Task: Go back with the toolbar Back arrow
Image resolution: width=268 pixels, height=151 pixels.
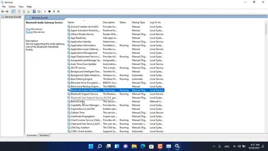Action: [3, 11]
